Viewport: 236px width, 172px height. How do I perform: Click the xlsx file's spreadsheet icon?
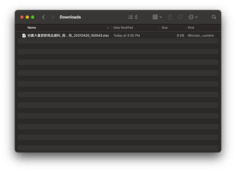pyautogui.click(x=24, y=36)
